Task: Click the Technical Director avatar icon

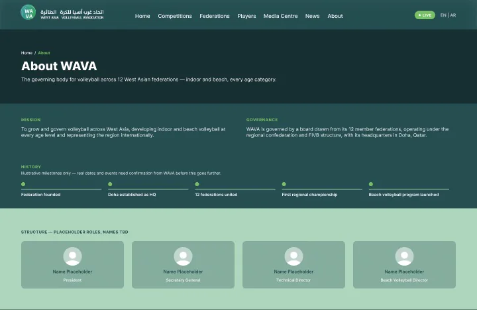Action: pos(293,256)
